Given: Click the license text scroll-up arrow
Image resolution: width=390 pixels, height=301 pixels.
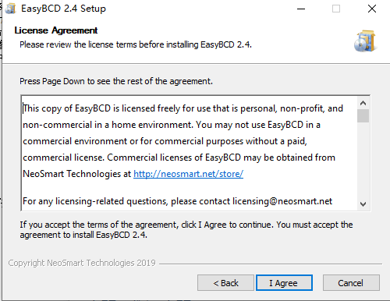Looking at the screenshot, I should [x=363, y=103].
